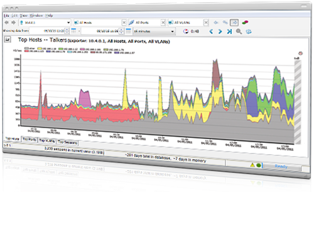Image resolution: width=314 pixels, height=236 pixels.
Task: Click the refresh countdown clock icon
Action: [186, 31]
